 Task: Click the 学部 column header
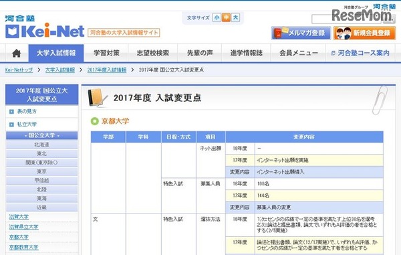click(x=108, y=137)
